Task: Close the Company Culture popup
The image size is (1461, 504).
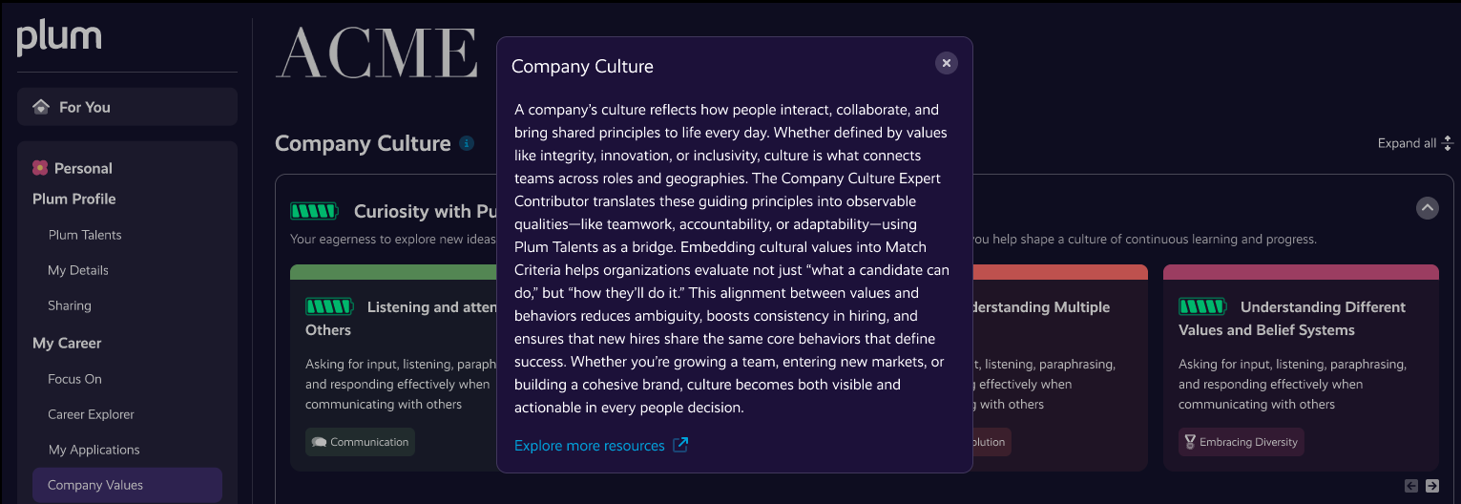Action: [947, 63]
